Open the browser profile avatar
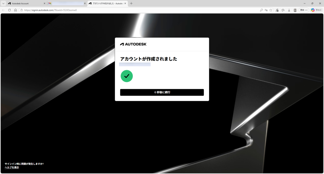This screenshot has width=324, height=174. 295,10
